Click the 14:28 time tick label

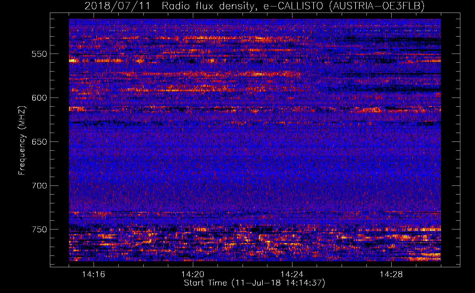pos(391,275)
